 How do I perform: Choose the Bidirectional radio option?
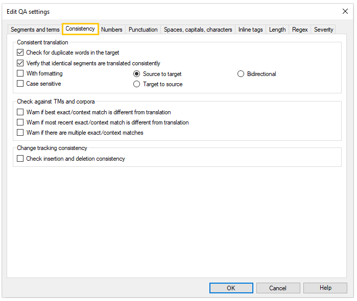(x=241, y=74)
